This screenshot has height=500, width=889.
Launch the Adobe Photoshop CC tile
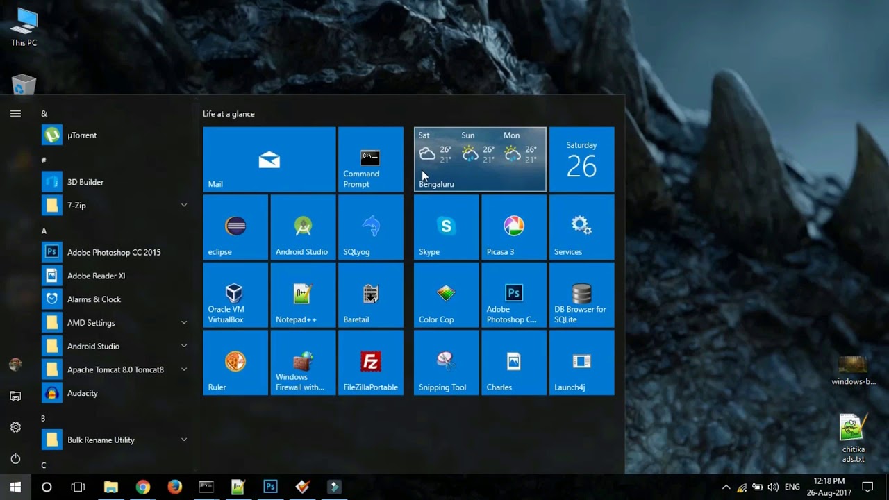[514, 294]
